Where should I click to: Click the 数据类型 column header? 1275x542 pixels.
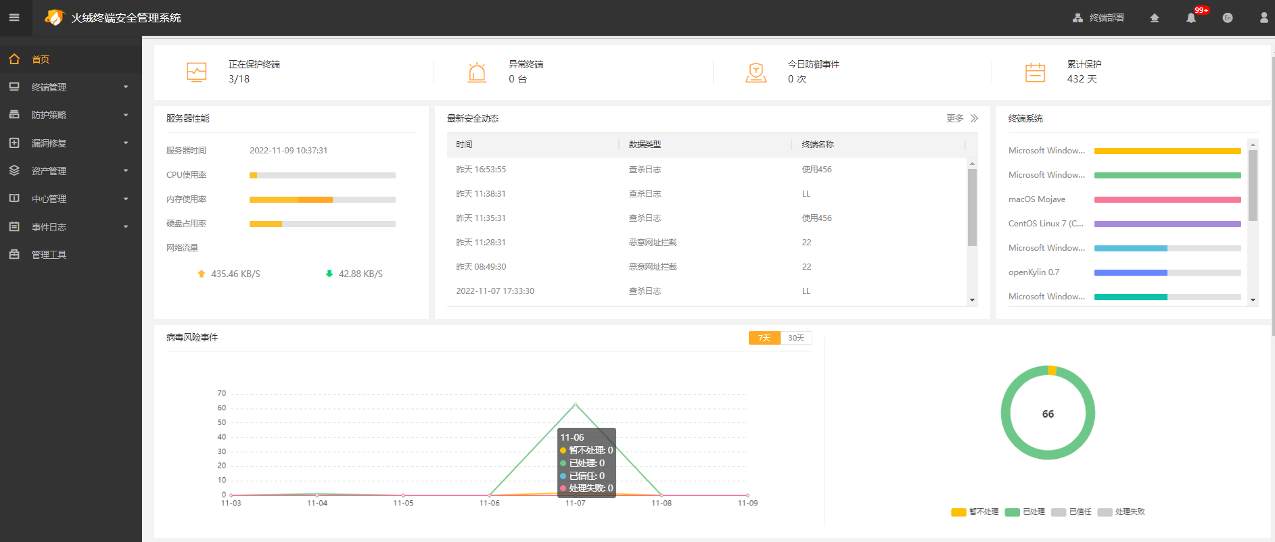[645, 145]
